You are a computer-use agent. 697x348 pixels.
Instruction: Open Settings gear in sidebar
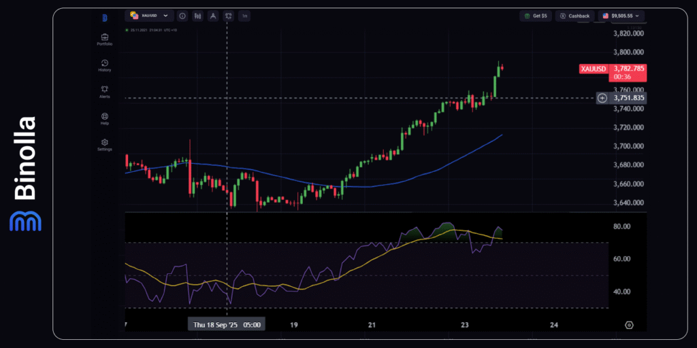pos(105,144)
